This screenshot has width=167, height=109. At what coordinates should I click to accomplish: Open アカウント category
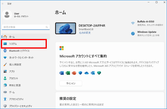point(26,78)
